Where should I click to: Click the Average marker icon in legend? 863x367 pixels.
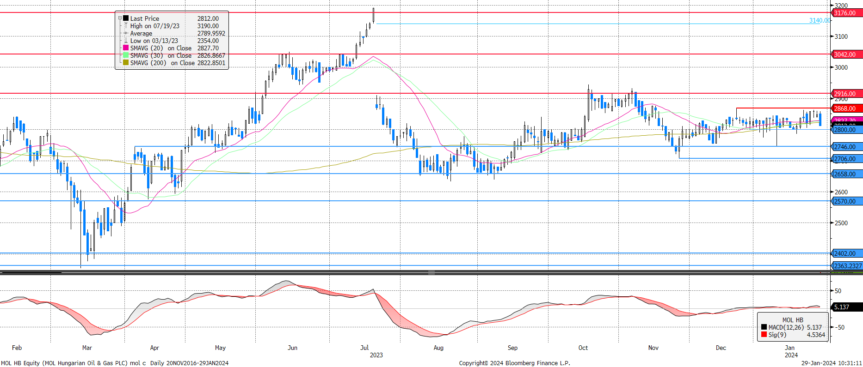tap(126, 33)
